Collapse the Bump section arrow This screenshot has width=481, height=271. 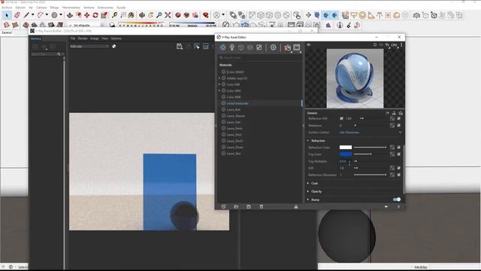[308, 199]
